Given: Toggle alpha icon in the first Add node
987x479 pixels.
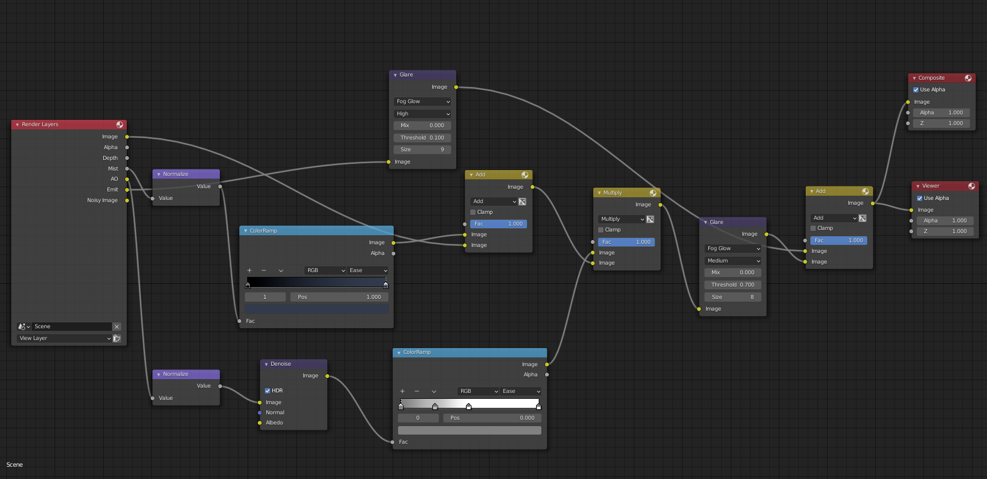Looking at the screenshot, I should tap(523, 202).
